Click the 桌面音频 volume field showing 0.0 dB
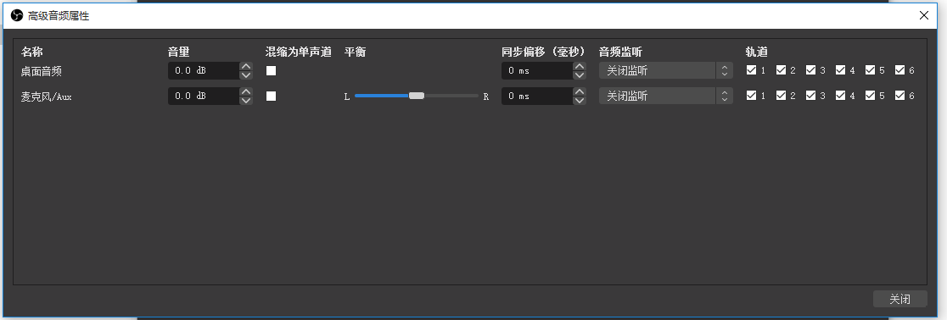 [204, 70]
